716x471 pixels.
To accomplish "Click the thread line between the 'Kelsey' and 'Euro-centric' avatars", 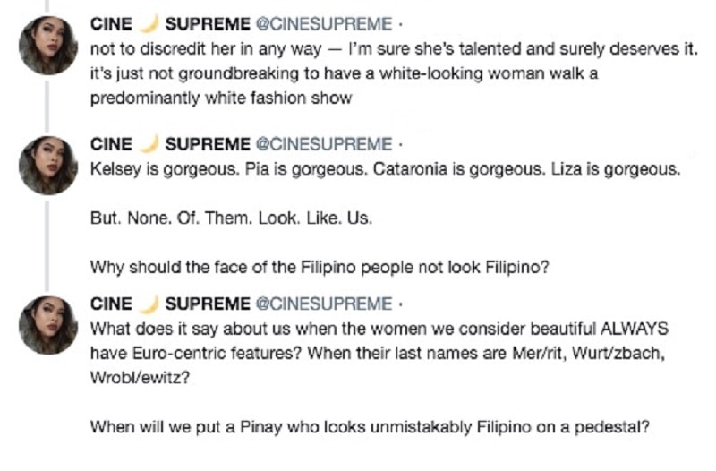I will [x=47, y=246].
